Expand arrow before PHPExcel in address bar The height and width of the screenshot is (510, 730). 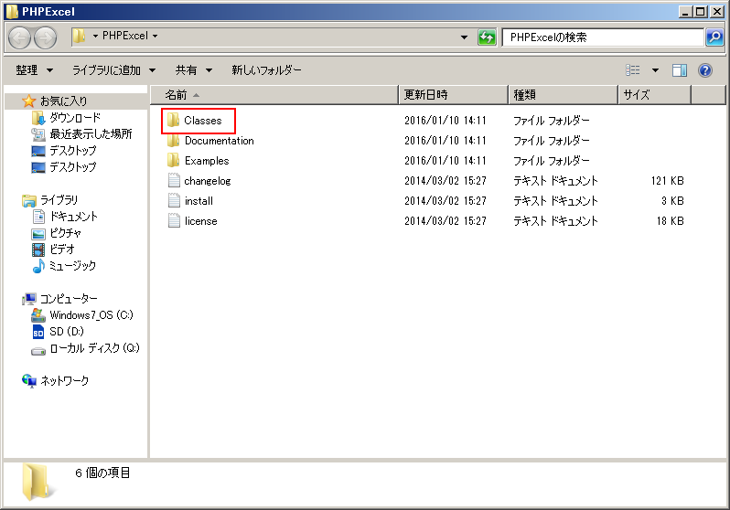(95, 36)
